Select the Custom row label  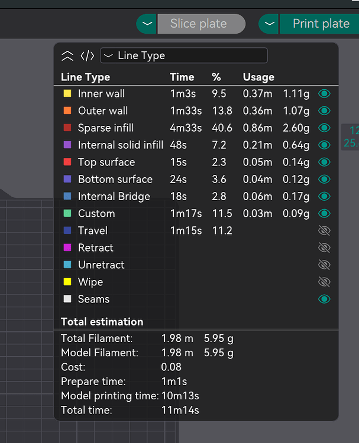[x=96, y=214]
